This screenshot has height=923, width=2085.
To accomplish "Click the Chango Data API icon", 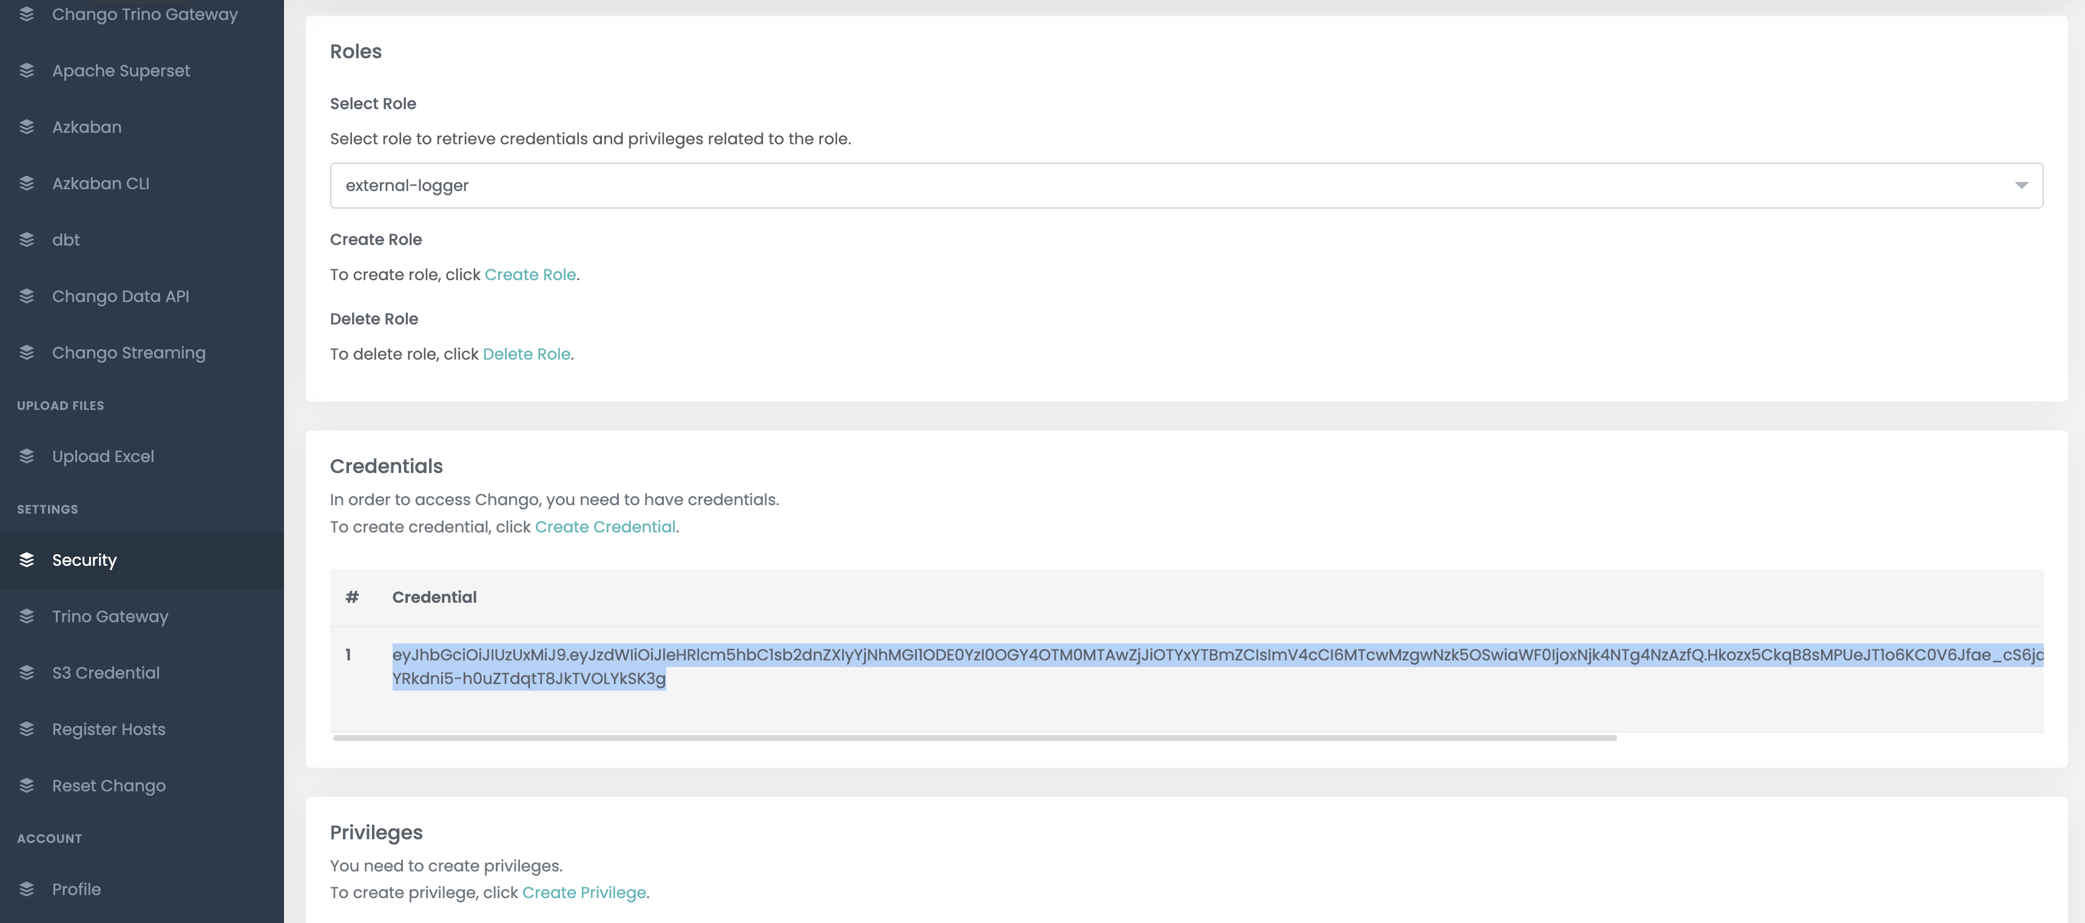I will (27, 296).
